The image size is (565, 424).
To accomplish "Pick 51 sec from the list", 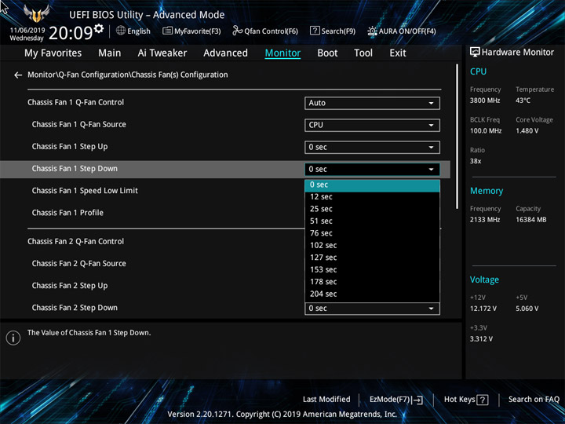I will click(372, 221).
